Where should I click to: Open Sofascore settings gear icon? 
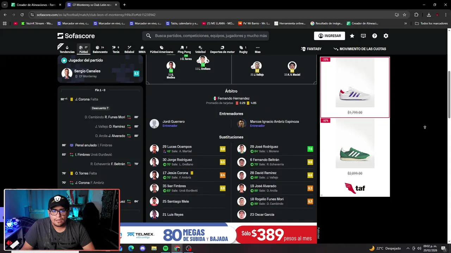point(386,36)
